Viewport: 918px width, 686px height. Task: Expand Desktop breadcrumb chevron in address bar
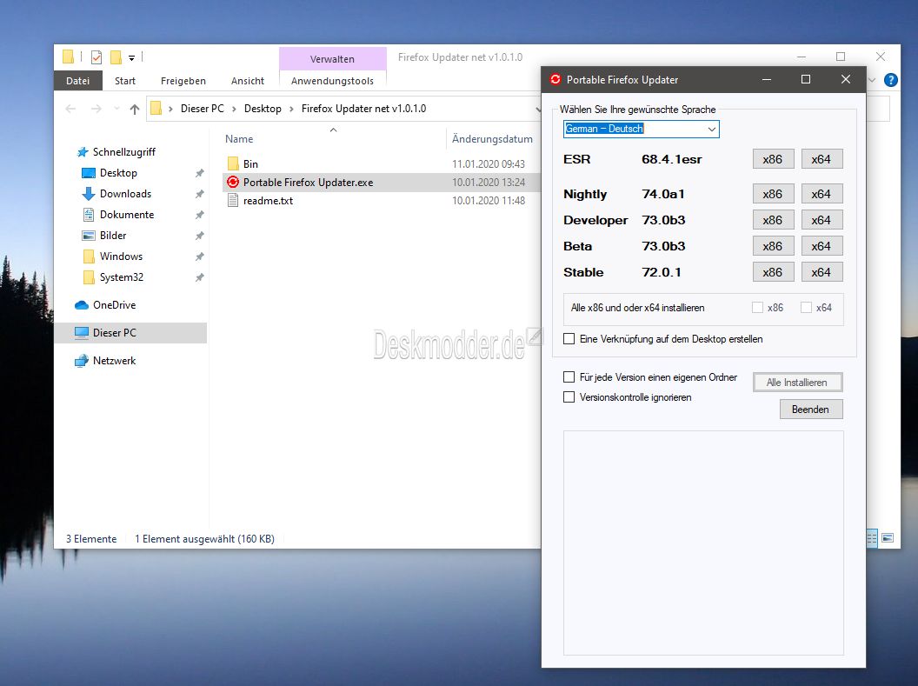tap(291, 109)
